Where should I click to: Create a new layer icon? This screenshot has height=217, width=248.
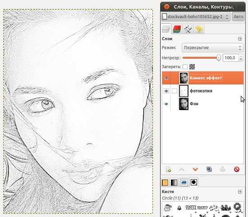click(169, 170)
